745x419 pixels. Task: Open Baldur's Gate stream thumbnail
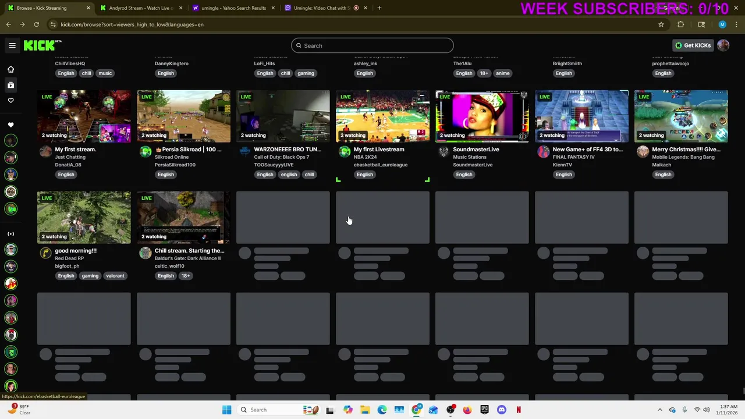183,217
